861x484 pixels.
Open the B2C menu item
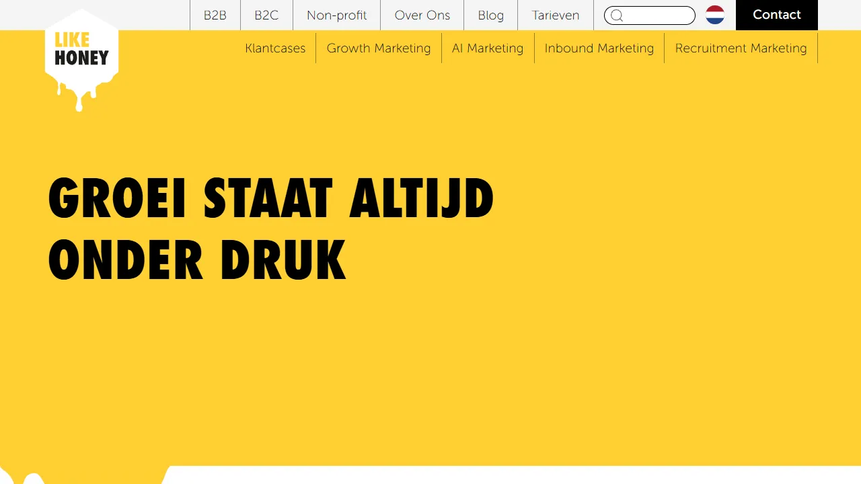point(266,15)
